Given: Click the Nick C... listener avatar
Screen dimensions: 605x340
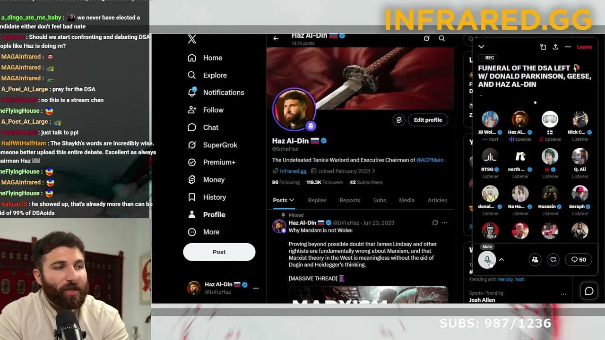Looking at the screenshot, I should [580, 119].
